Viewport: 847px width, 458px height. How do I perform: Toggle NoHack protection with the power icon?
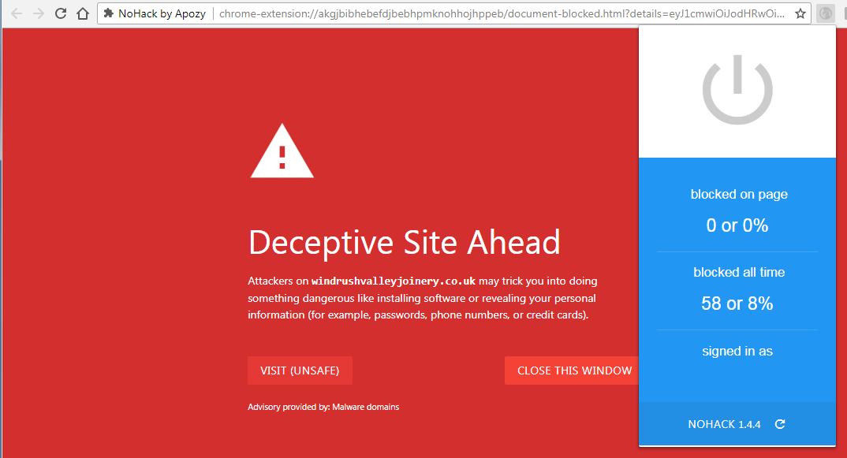point(737,90)
